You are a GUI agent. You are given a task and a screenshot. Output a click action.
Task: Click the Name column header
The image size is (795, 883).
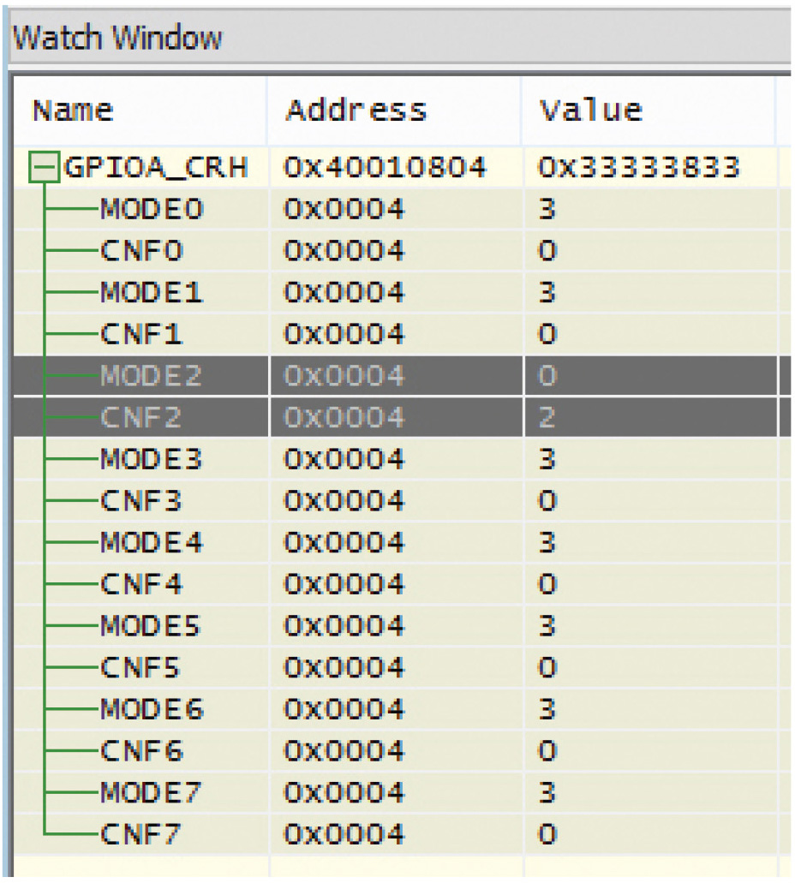[140, 110]
